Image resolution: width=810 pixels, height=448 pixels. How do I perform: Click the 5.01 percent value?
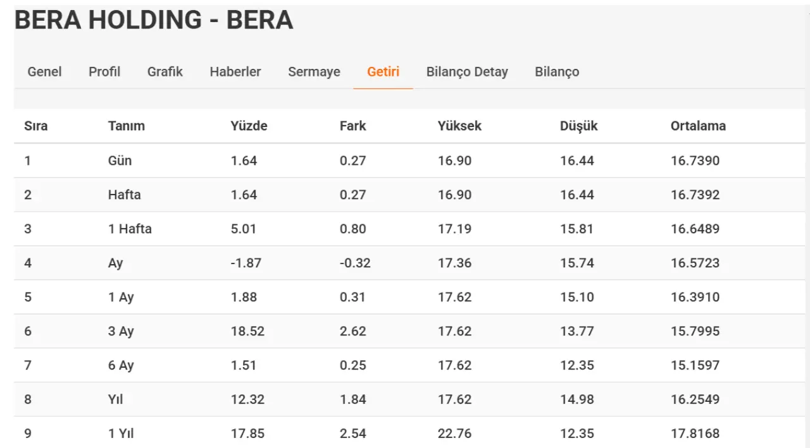point(244,229)
